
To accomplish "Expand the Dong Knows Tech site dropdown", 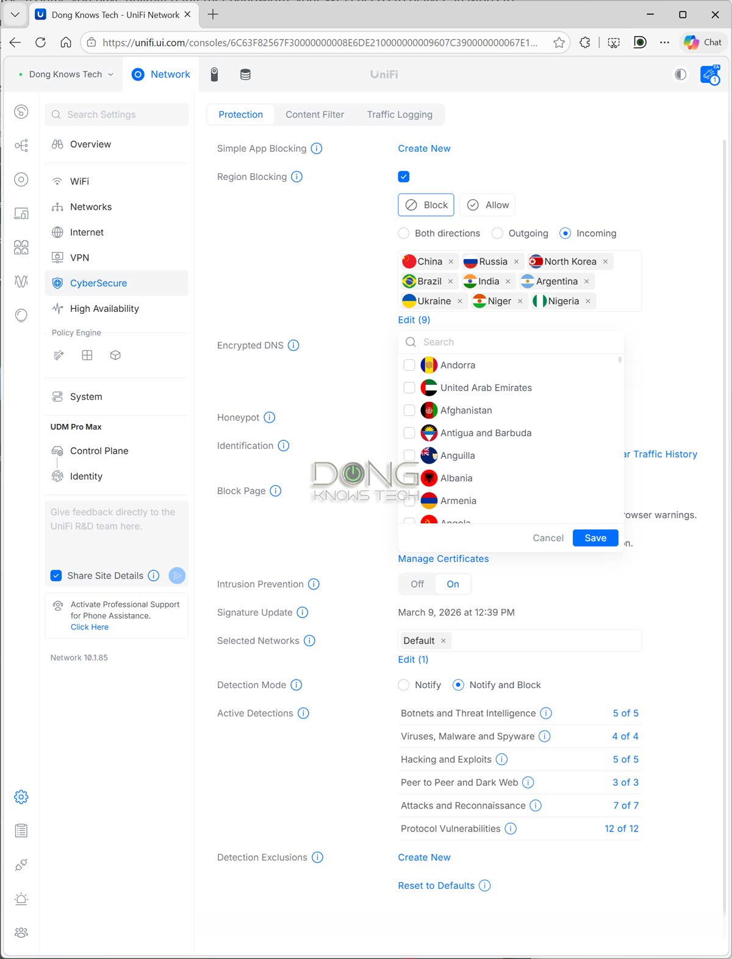I will coord(66,74).
